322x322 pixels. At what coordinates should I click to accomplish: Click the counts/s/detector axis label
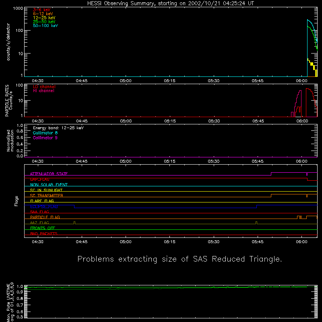point(8,42)
